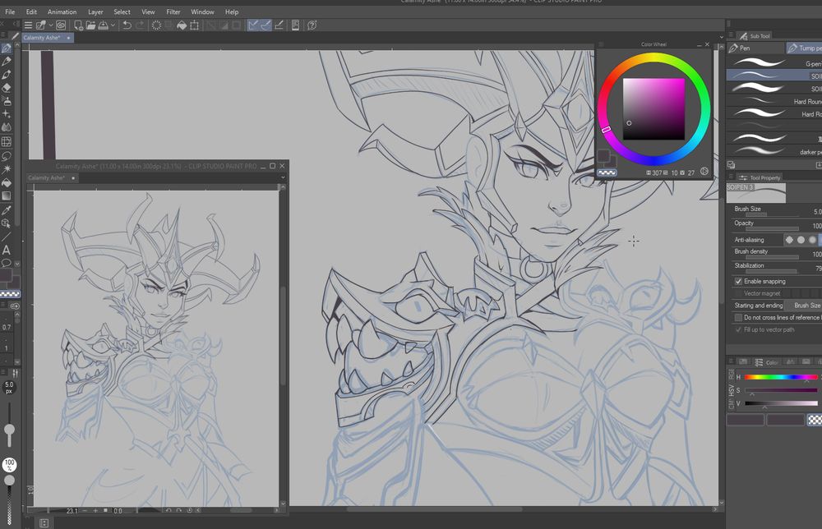Select the Operation object tool

(7, 223)
